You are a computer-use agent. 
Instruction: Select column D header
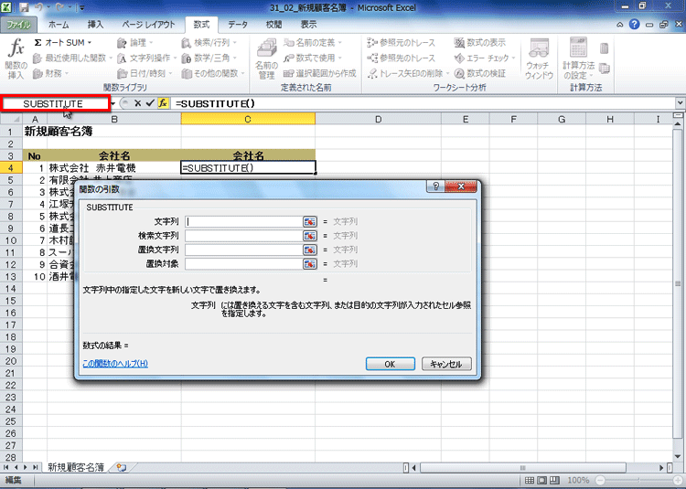pos(378,119)
